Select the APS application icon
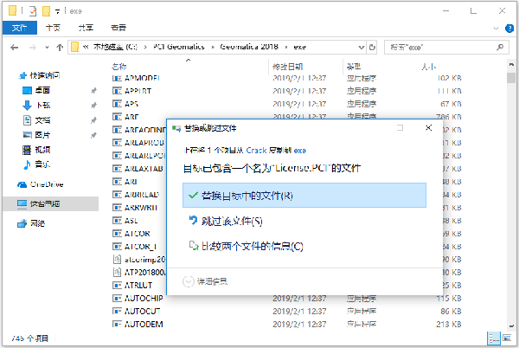 point(117,104)
